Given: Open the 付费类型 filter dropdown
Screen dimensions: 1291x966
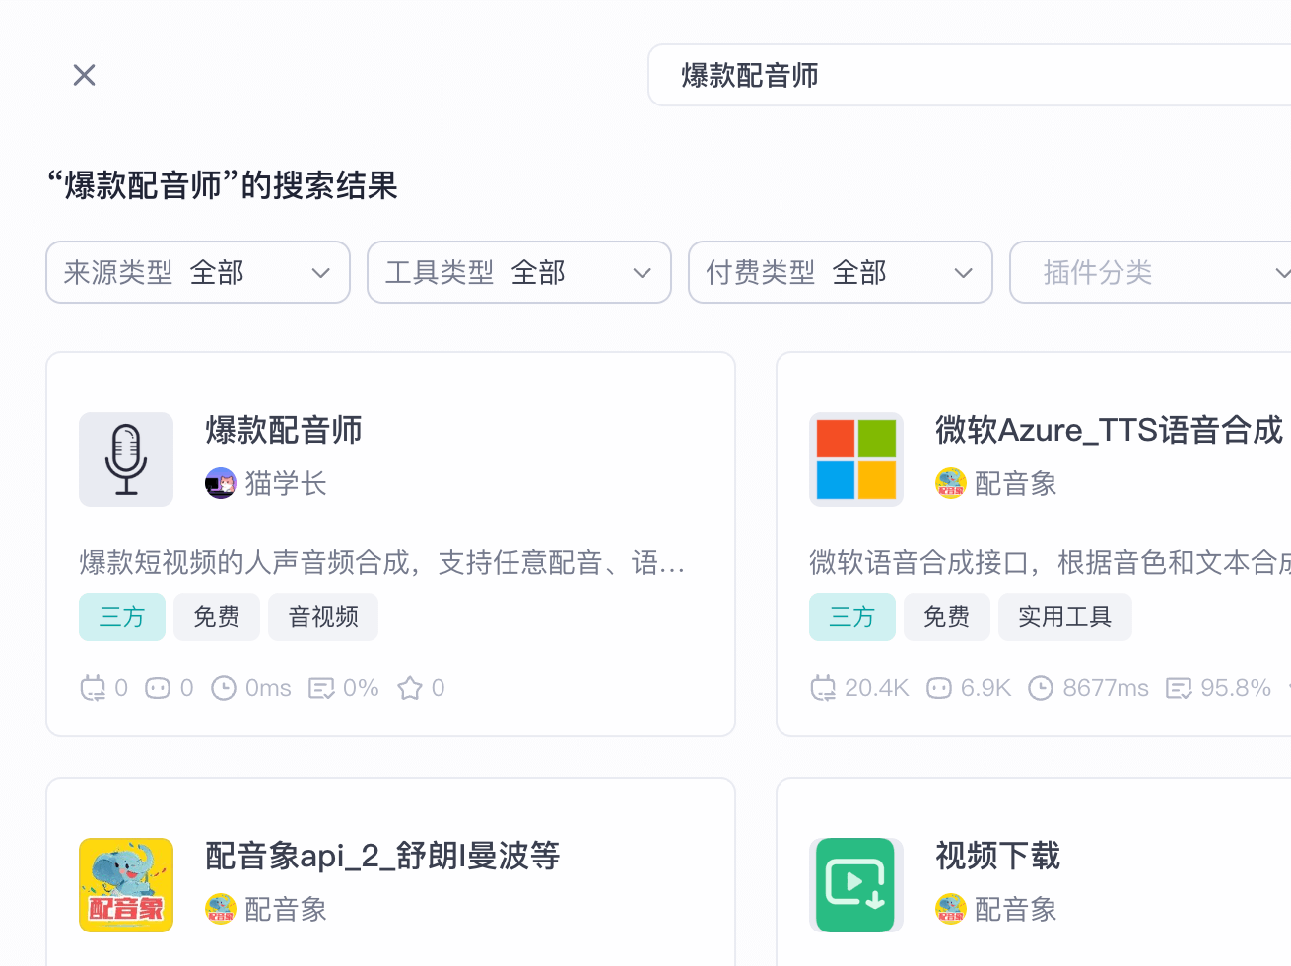Looking at the screenshot, I should pos(840,272).
